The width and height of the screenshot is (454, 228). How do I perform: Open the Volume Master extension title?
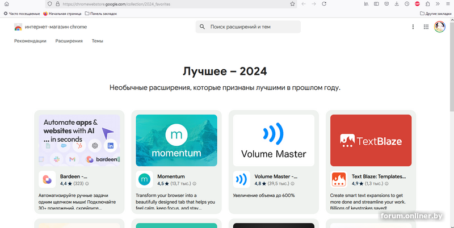click(x=276, y=176)
